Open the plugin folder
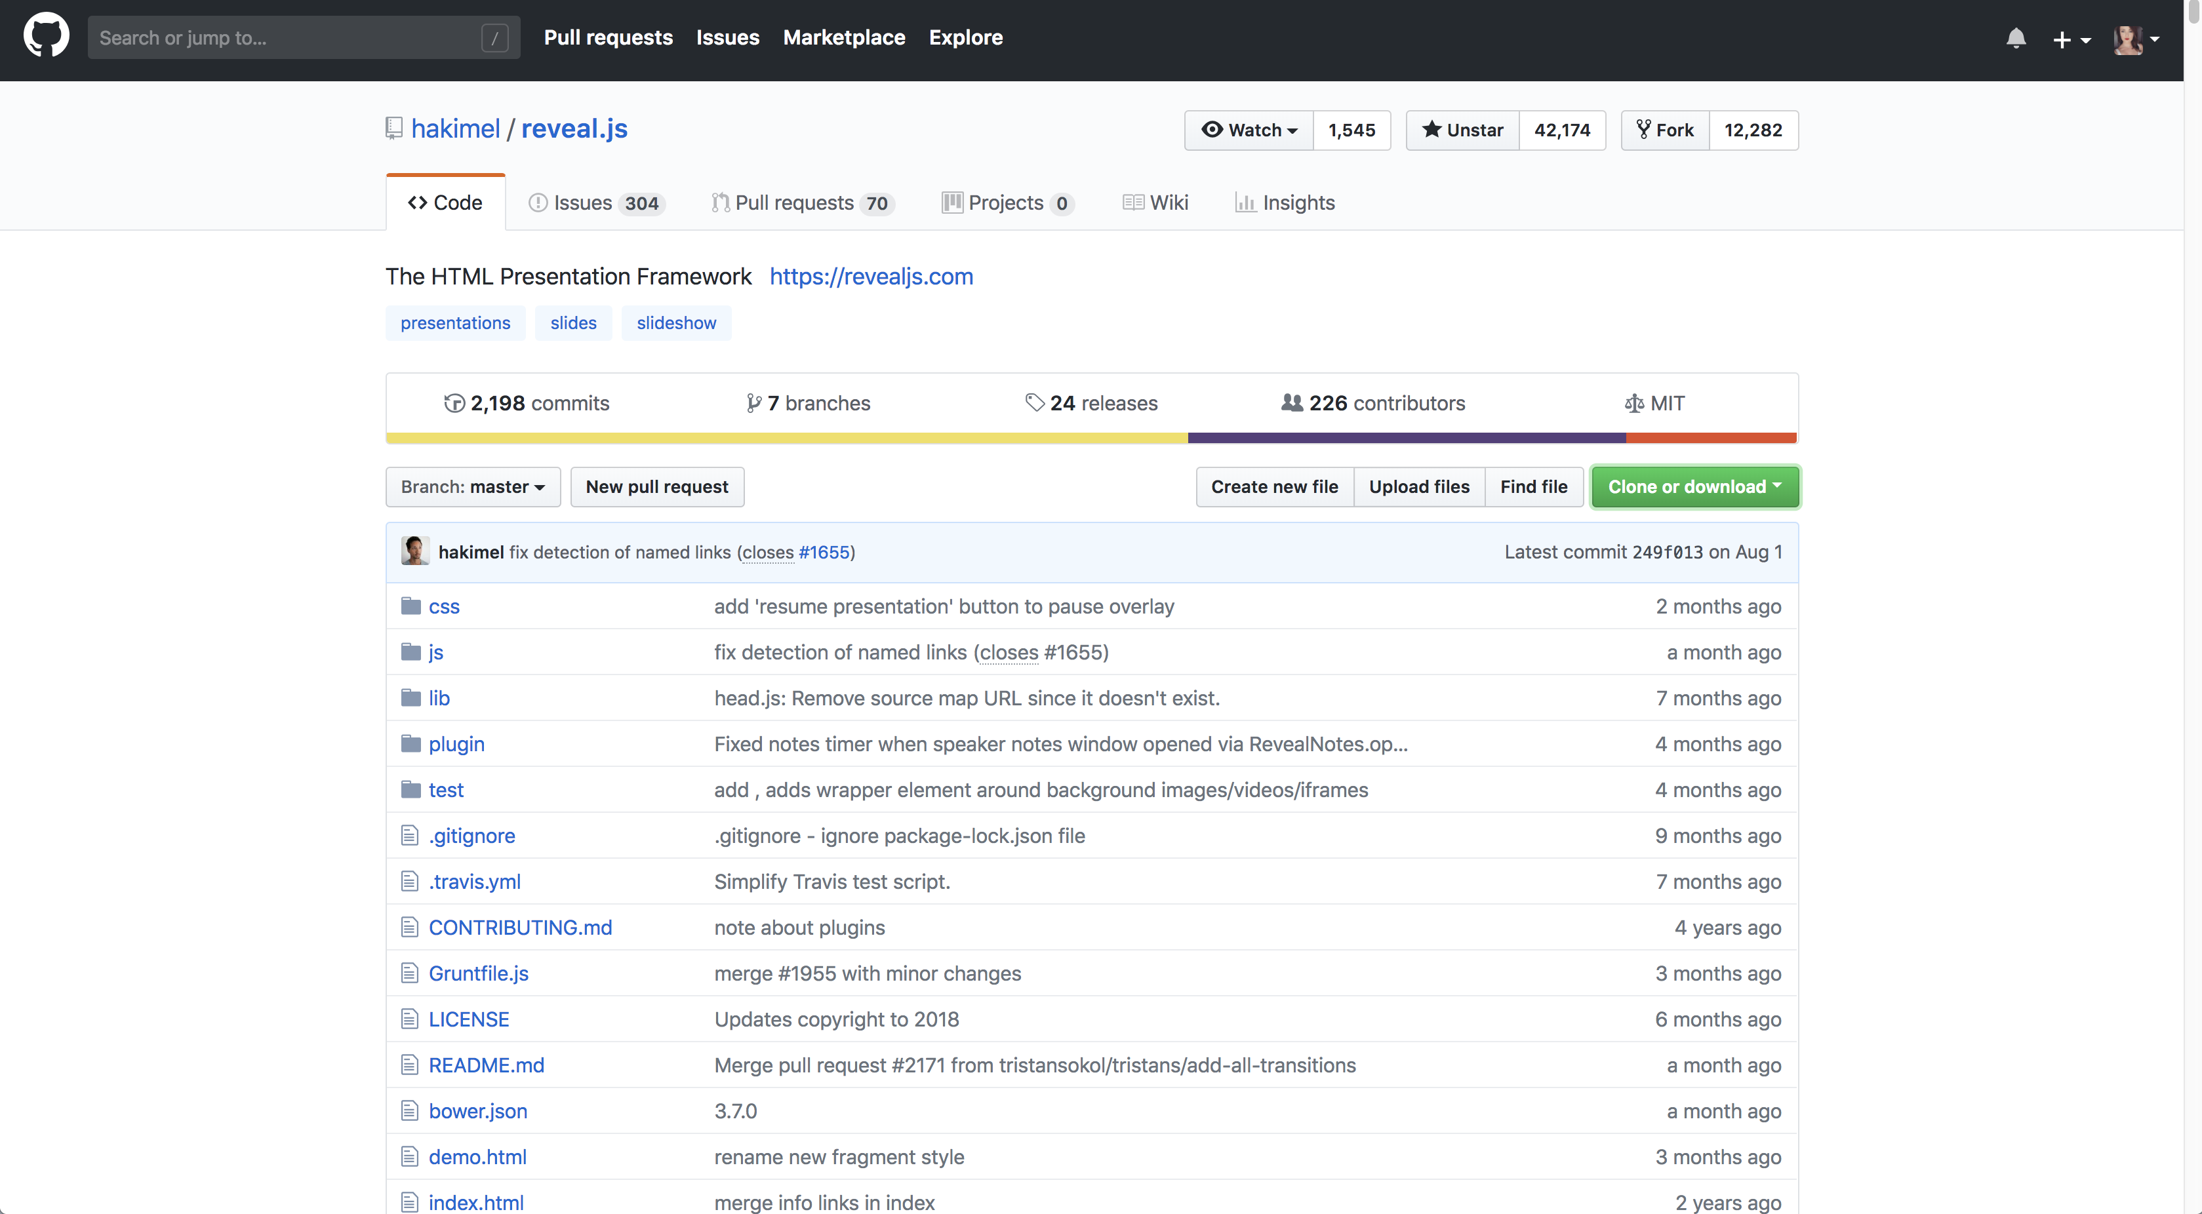 coord(456,744)
